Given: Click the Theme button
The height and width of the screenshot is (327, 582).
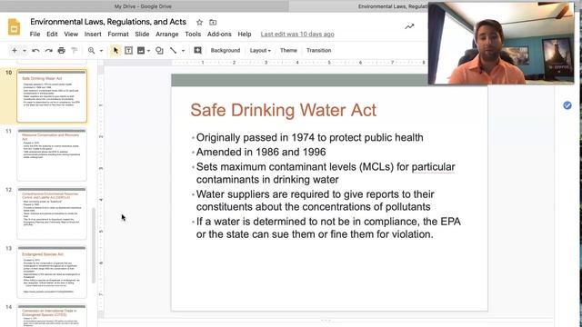Looking at the screenshot, I should click(x=288, y=51).
